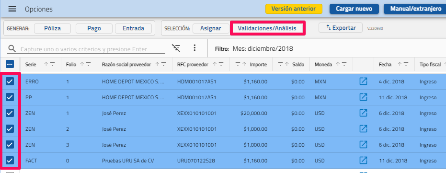Open the Moneda column filter

[344, 64]
